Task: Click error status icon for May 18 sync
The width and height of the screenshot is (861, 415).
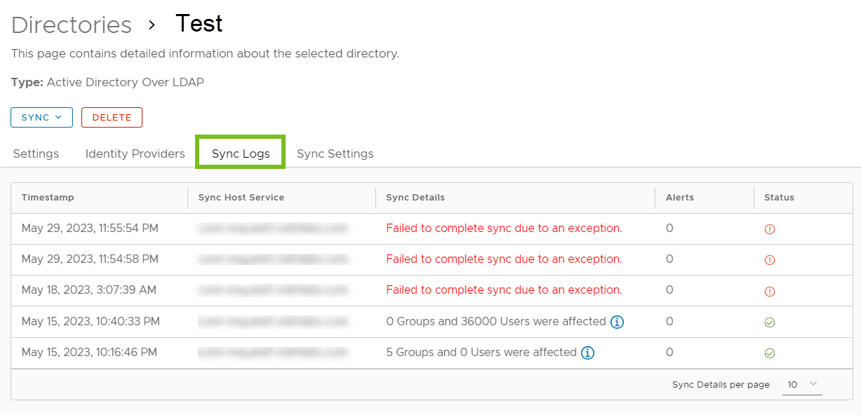Action: click(x=769, y=291)
